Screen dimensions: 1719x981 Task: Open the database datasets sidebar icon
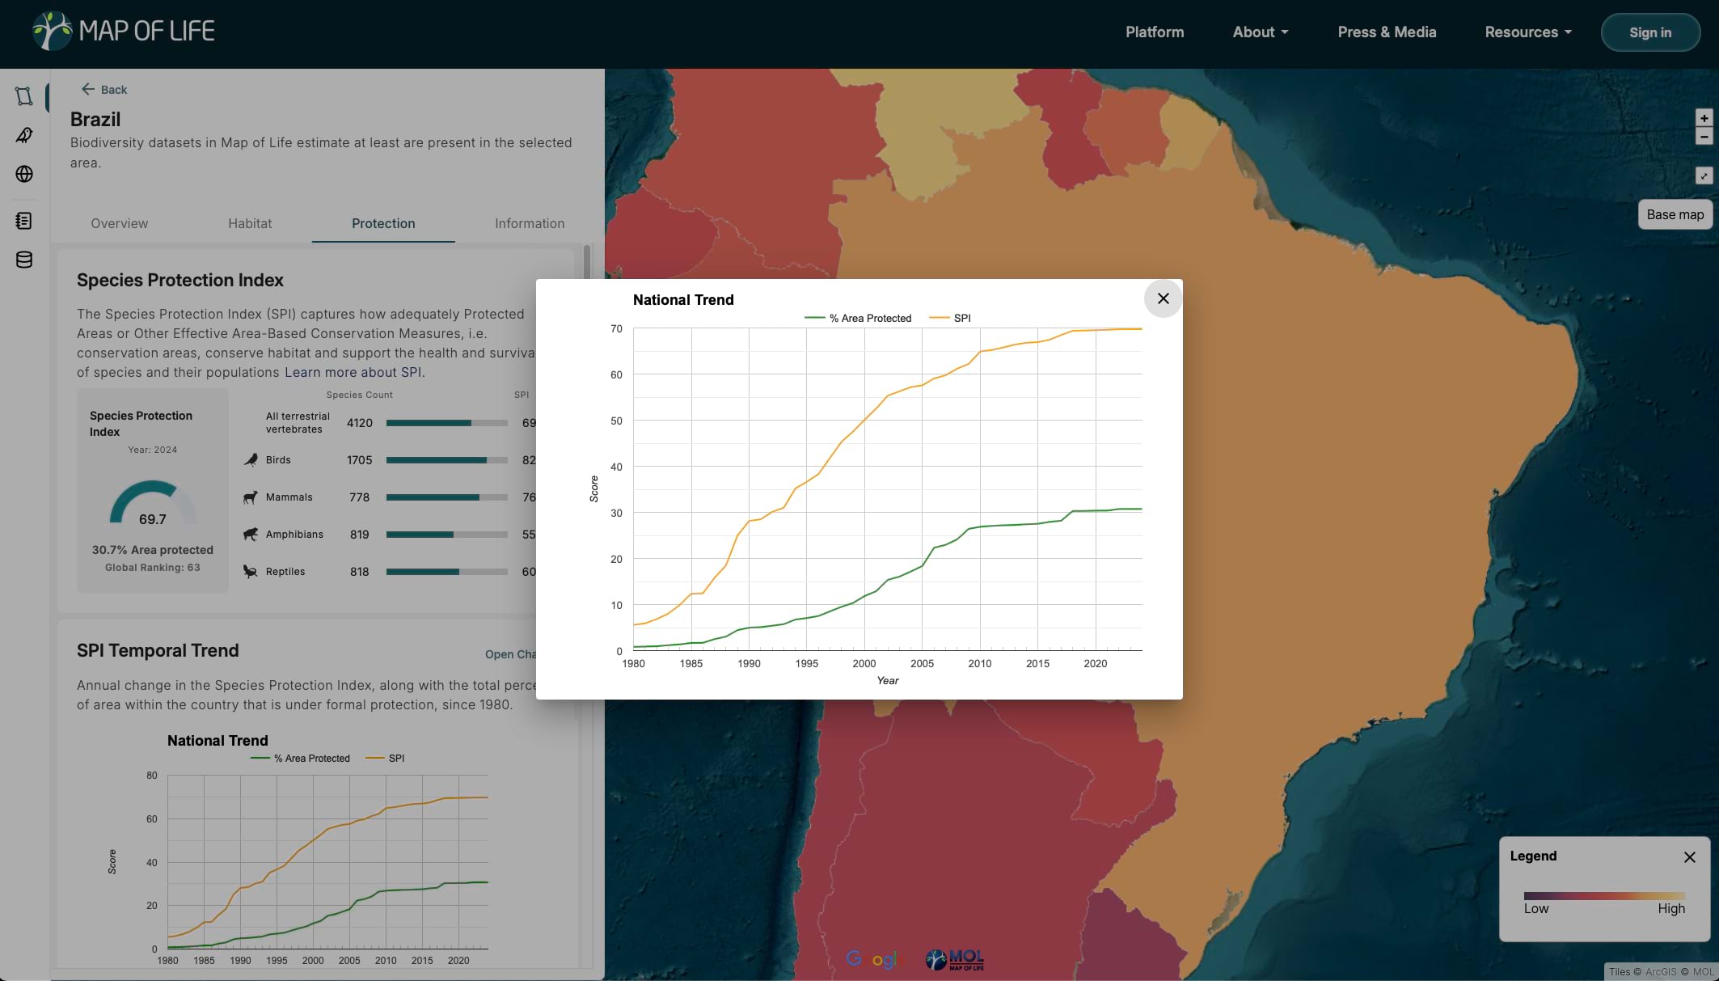pyautogui.click(x=23, y=260)
